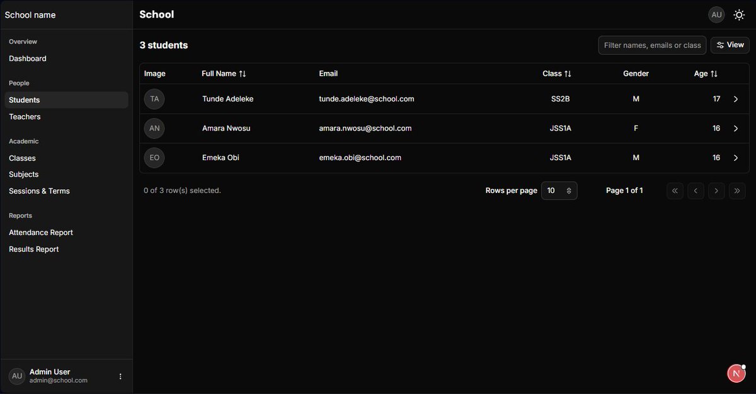Open the Rows per page dropdown
This screenshot has width=756, height=394.
tap(559, 190)
